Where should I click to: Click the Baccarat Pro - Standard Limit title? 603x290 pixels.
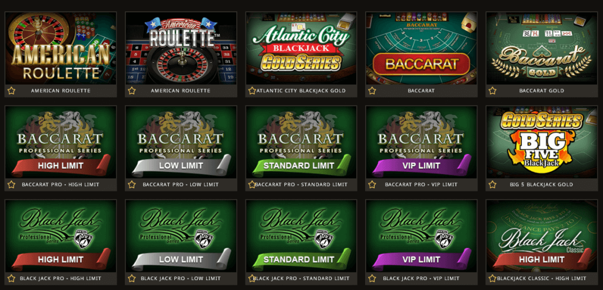click(x=301, y=184)
